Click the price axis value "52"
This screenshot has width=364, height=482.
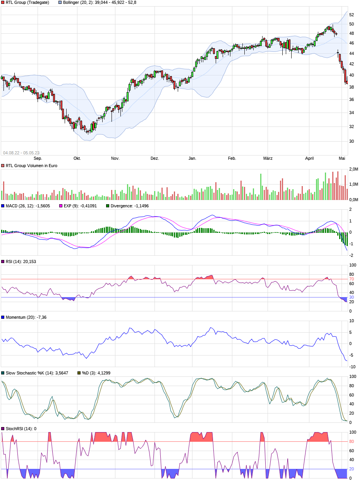pos(352,15)
